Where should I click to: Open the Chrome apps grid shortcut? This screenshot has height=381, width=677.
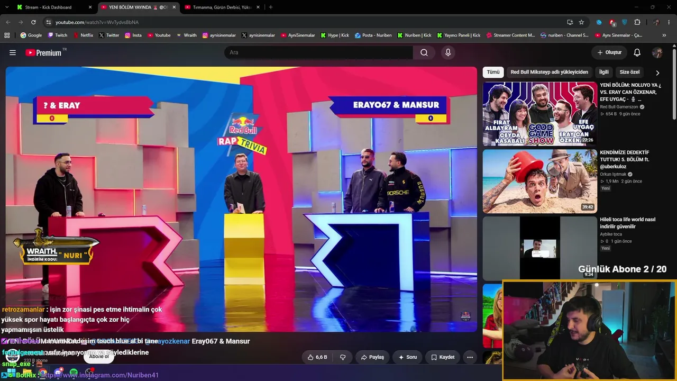(7, 35)
